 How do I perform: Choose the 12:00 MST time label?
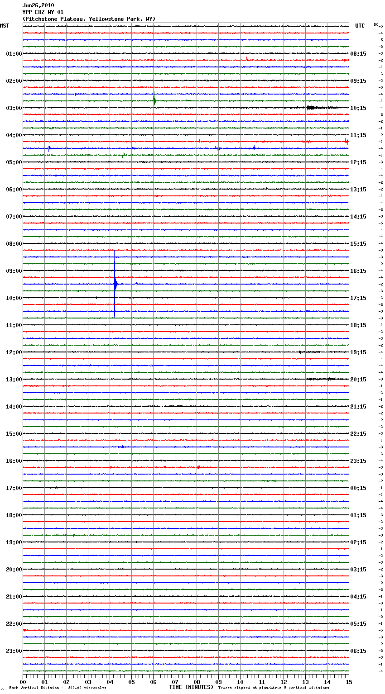click(x=14, y=352)
